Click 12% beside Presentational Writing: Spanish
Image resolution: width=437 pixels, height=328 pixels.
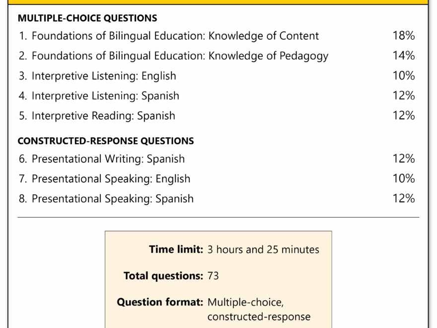pyautogui.click(x=403, y=159)
